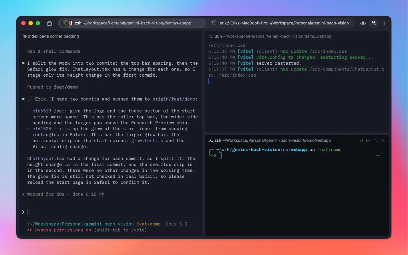Open the command palette ⌘ button
The height and width of the screenshot is (255, 408).
[x=374, y=23]
